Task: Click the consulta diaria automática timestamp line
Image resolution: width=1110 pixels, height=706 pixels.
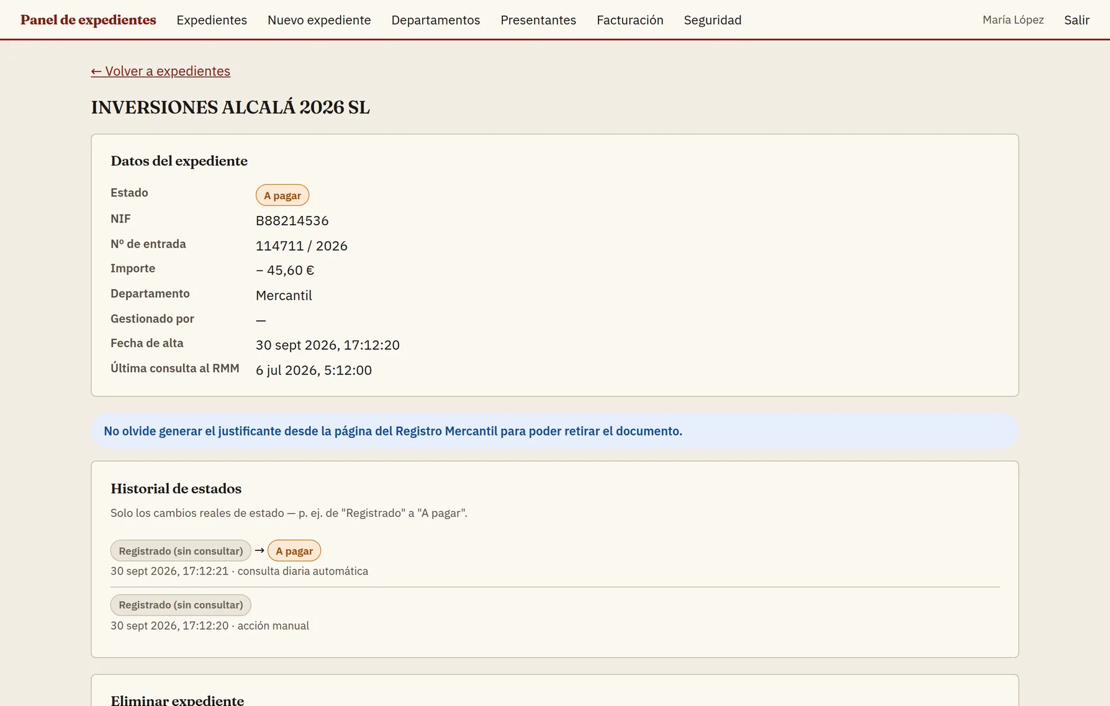Action: coord(239,571)
